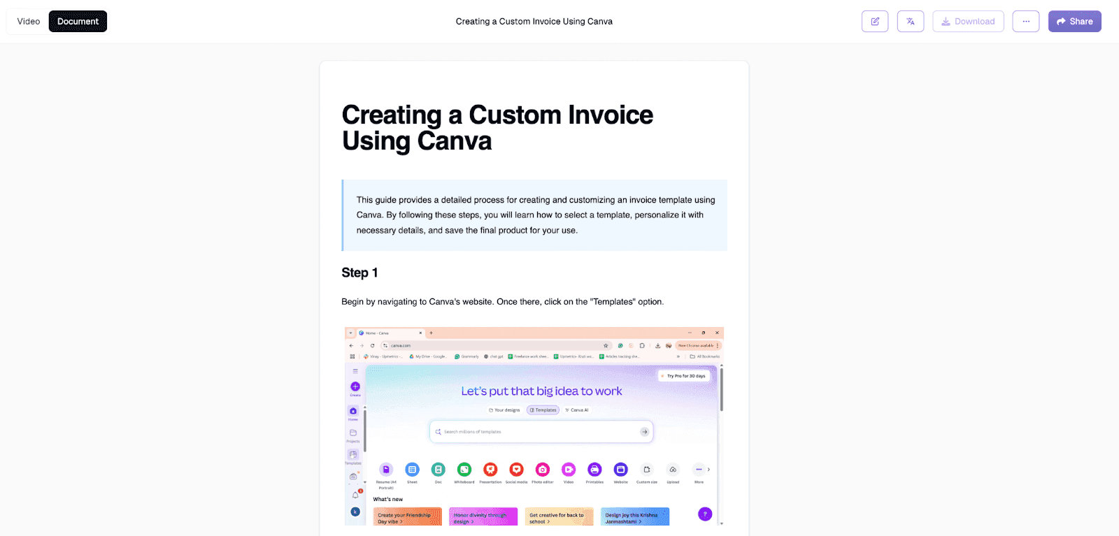The image size is (1119, 536).
Task: Click Custom size icon in Canva screenshot
Action: point(647,470)
